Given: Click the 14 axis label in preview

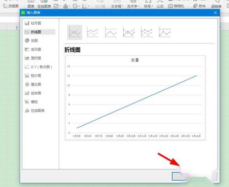Looking at the screenshot, I should (x=69, y=66).
